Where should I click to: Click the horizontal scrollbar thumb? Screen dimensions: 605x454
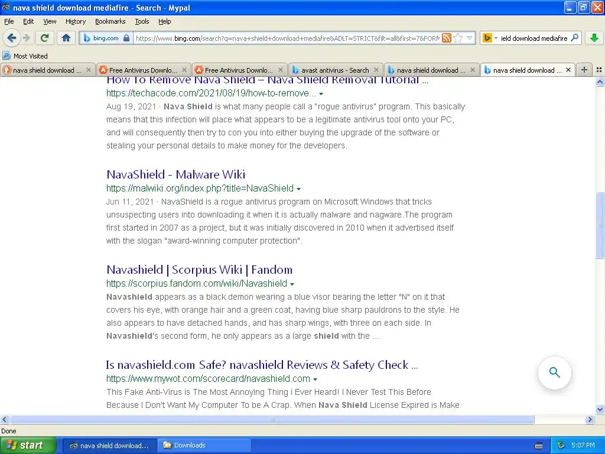click(x=272, y=419)
